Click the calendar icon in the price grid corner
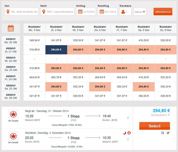Image resolution: width=178 pixels, height=152 pixels. pyautogui.click(x=11, y=28)
